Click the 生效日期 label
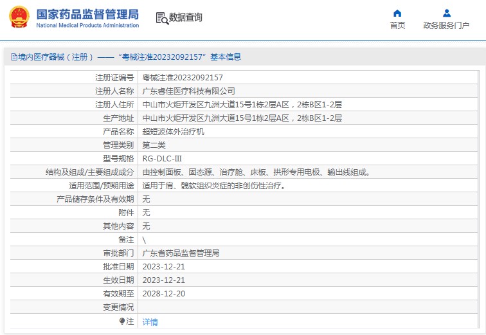Image resolution: width=486 pixels, height=335 pixels. point(118,280)
